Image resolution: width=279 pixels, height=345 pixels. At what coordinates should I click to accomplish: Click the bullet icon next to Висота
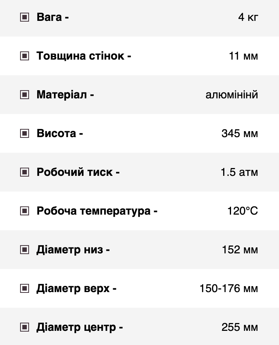point(25,133)
